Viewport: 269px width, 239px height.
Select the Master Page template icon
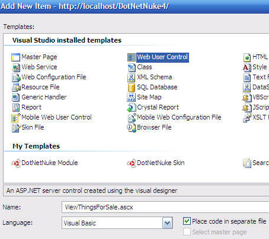[x=15, y=57]
